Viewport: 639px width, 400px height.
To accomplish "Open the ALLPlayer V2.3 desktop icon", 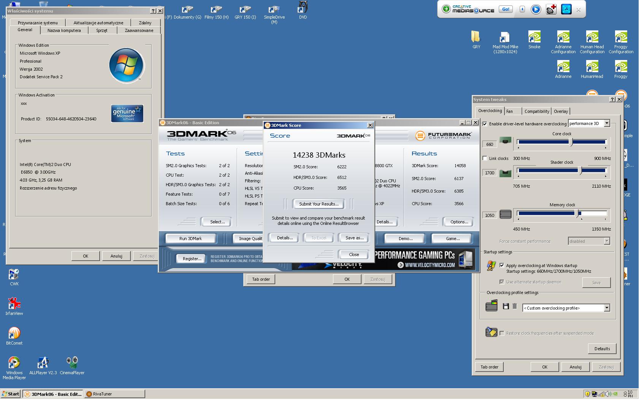I will [43, 365].
